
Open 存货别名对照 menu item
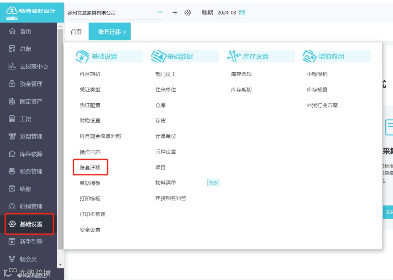coord(171,198)
